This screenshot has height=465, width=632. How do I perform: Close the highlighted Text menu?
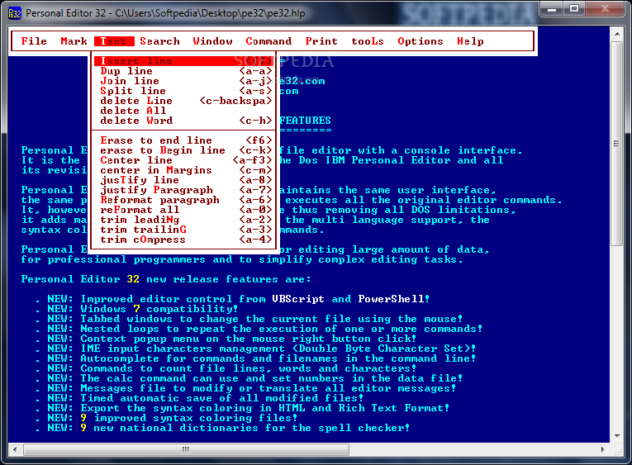pyautogui.click(x=114, y=41)
